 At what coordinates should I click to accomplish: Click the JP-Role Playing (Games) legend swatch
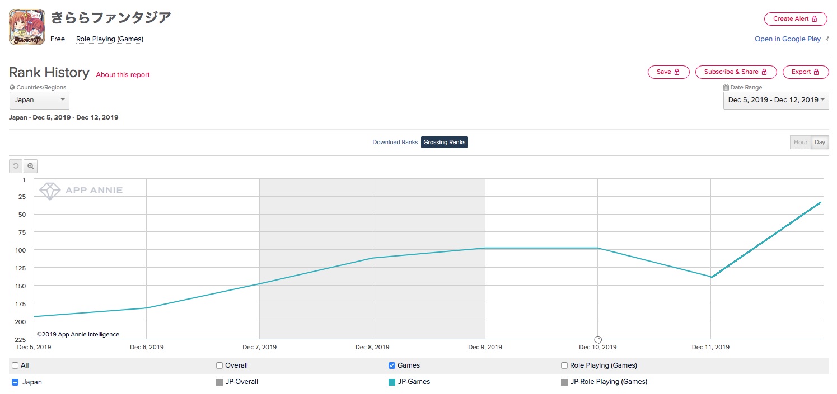(x=564, y=382)
